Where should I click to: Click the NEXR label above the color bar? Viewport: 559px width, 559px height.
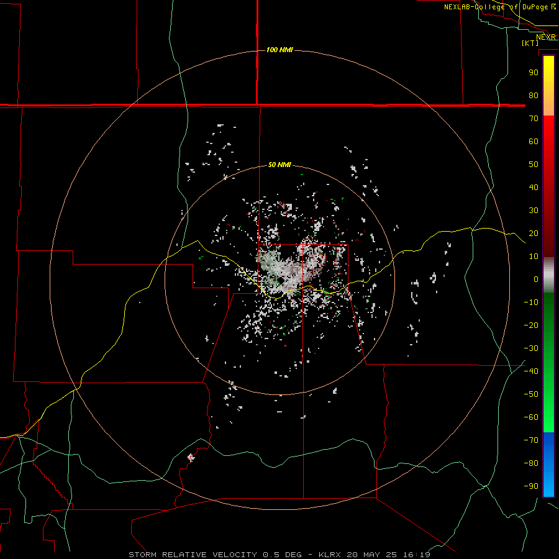coord(545,37)
